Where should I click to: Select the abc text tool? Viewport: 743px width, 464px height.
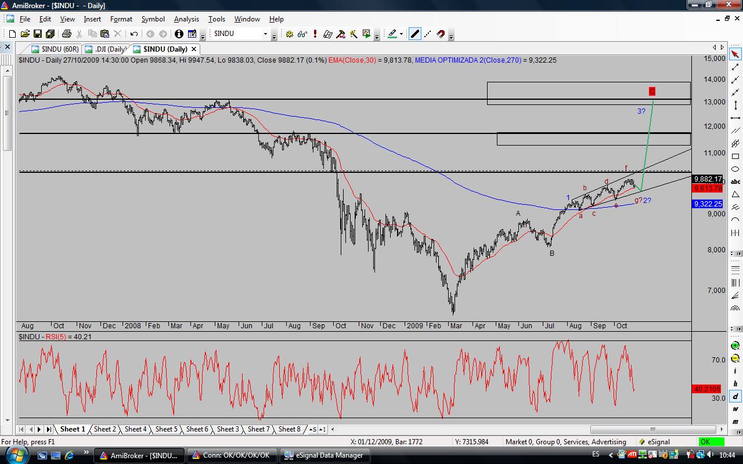735,182
